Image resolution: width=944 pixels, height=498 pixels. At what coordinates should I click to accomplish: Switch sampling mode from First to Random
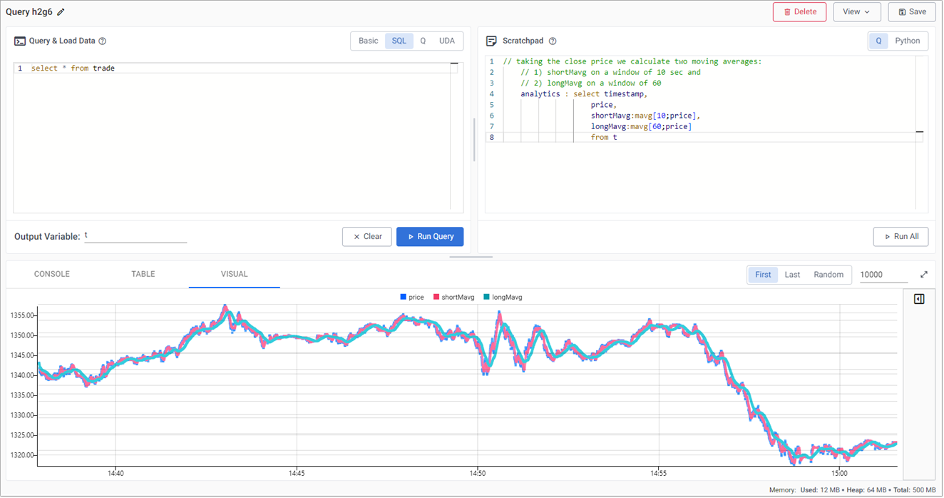coord(828,274)
